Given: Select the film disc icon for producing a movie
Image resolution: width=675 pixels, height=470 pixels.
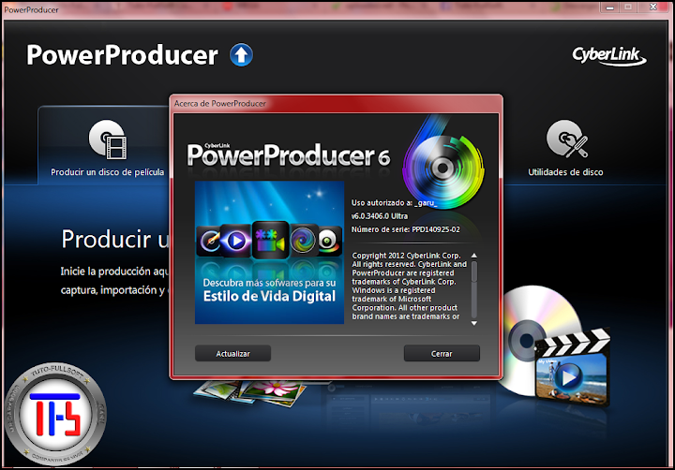Looking at the screenshot, I should pos(108,139).
